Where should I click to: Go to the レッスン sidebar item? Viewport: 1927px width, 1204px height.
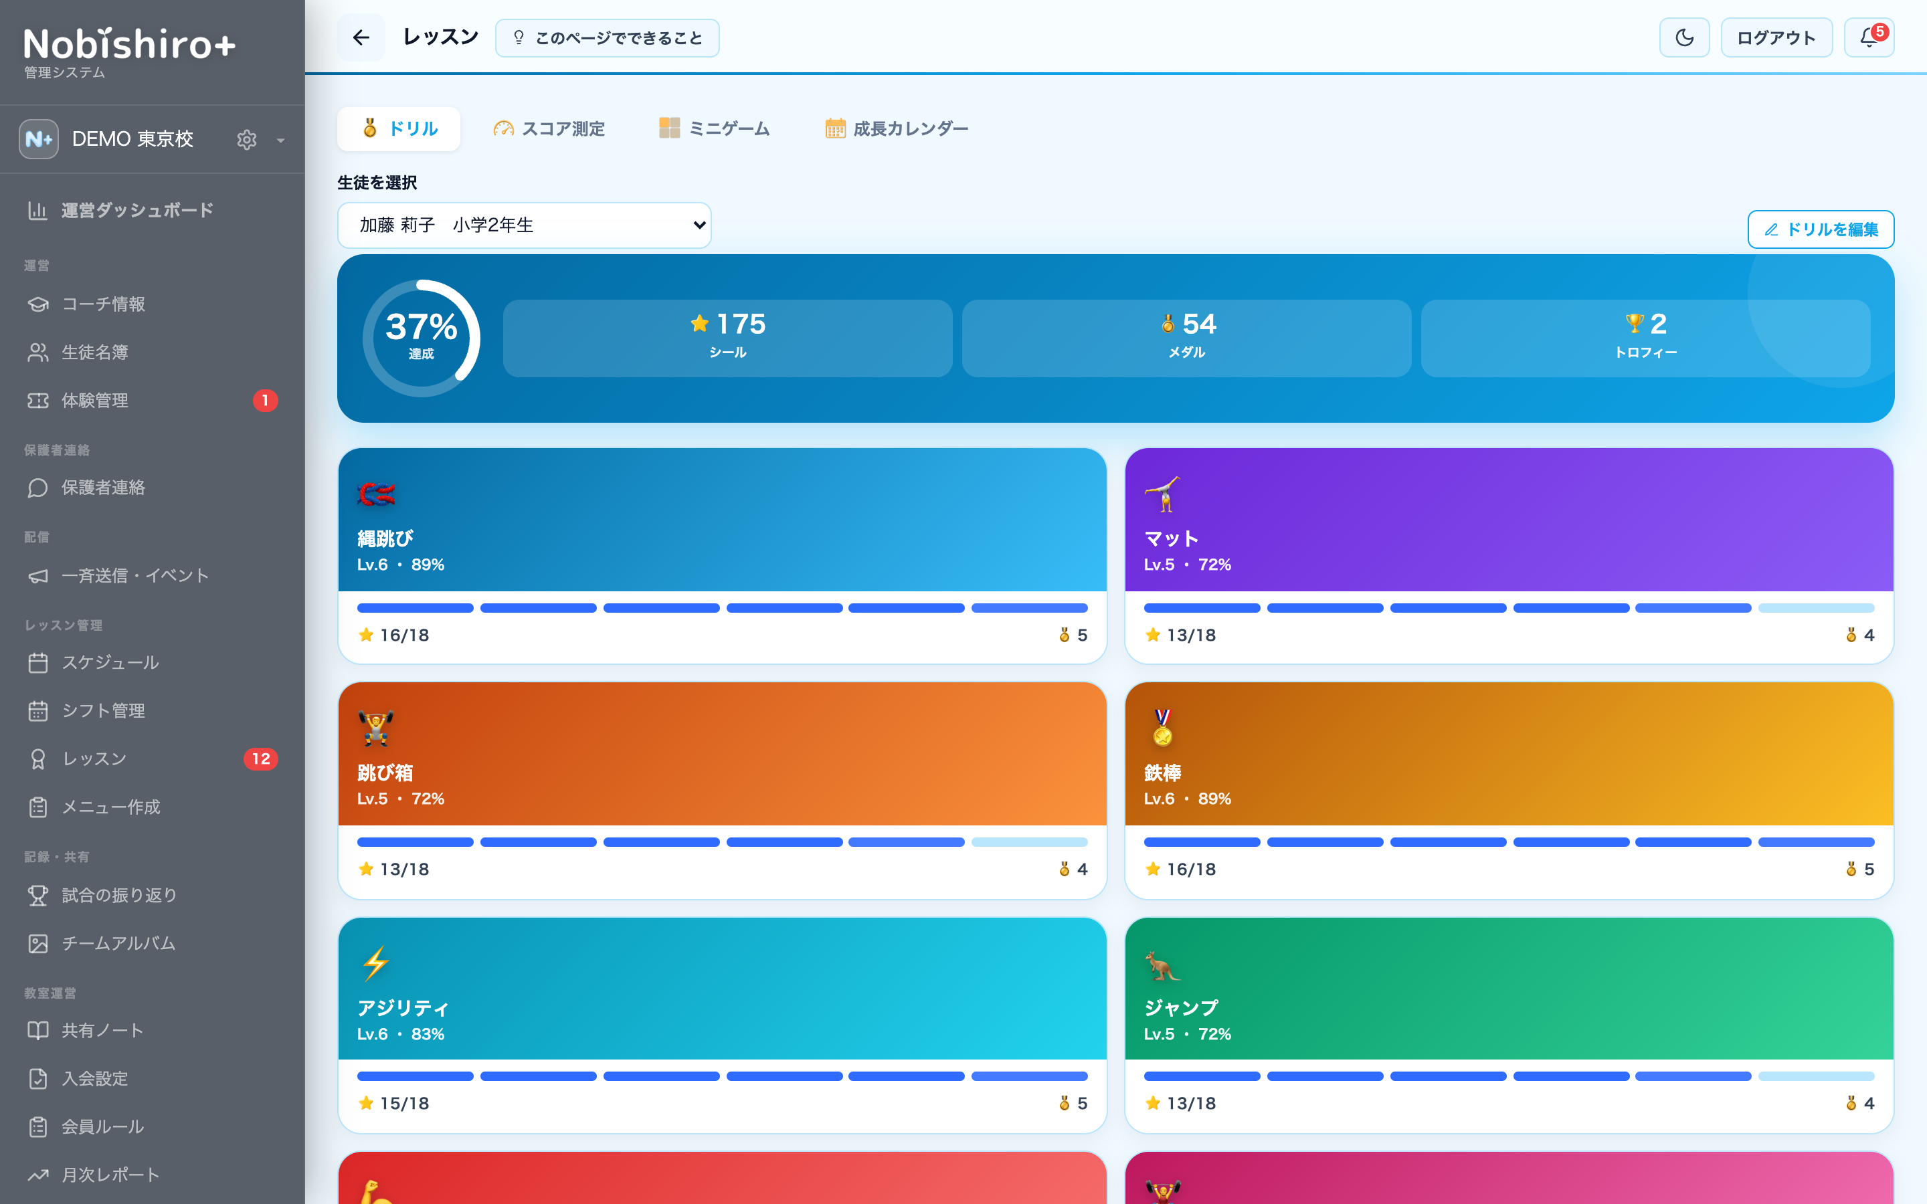tap(152, 759)
